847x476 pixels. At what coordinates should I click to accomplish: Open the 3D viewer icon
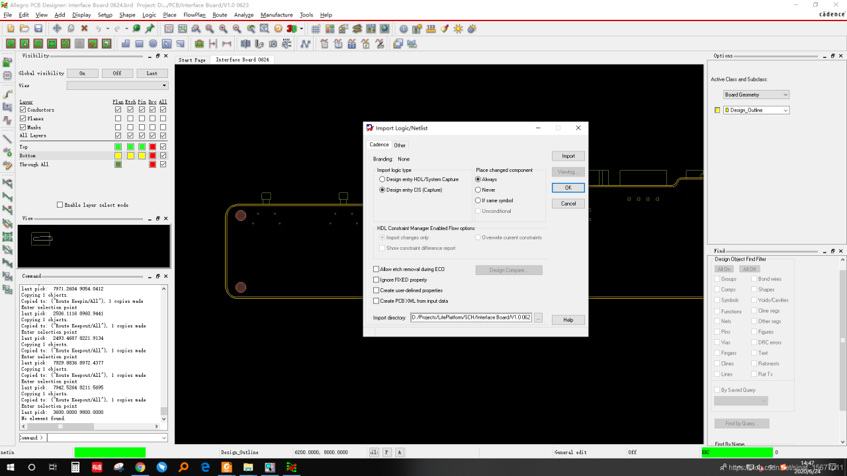(291, 28)
